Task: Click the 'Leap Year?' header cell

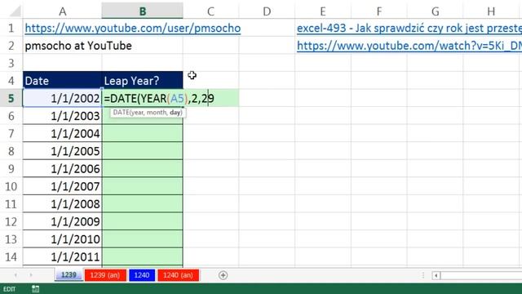Action: 143,81
